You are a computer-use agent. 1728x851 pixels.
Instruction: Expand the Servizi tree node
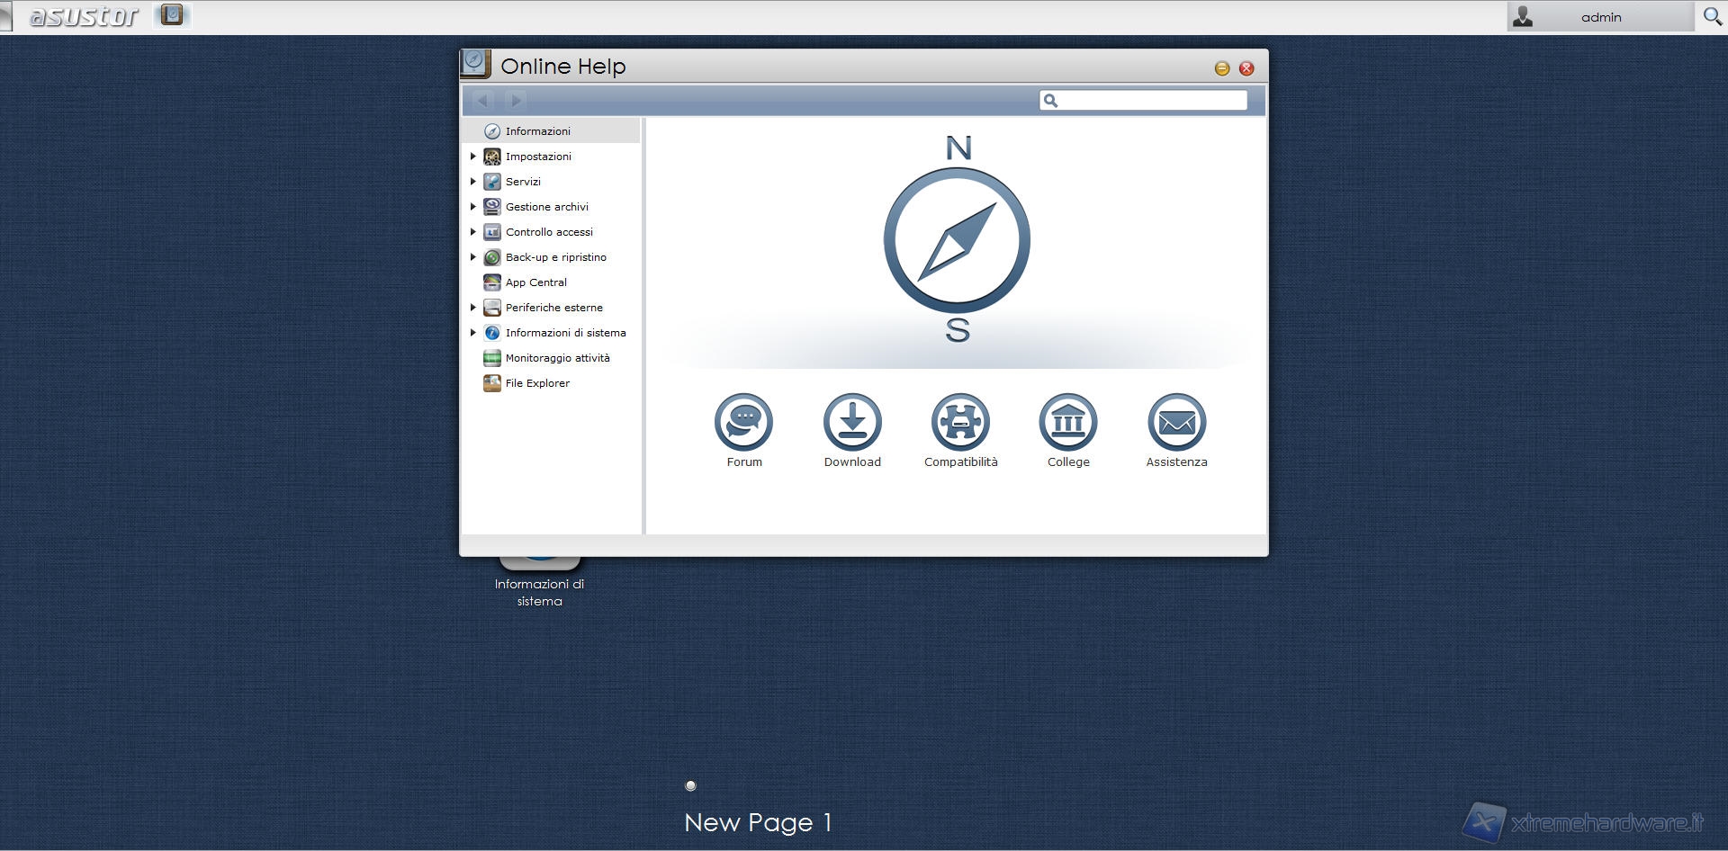[x=473, y=182]
